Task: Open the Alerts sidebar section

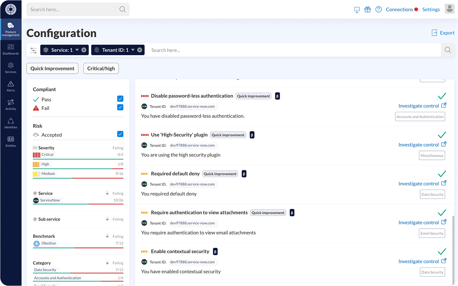Action: 11,86
